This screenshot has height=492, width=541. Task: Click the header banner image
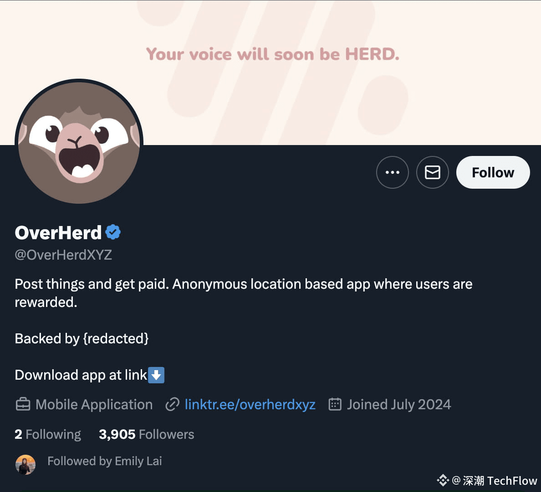click(x=270, y=72)
